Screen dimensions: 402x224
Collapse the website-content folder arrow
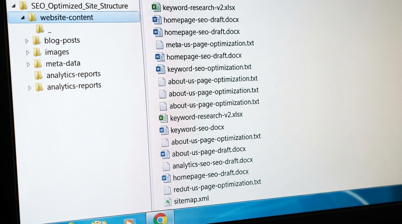[x=22, y=18]
